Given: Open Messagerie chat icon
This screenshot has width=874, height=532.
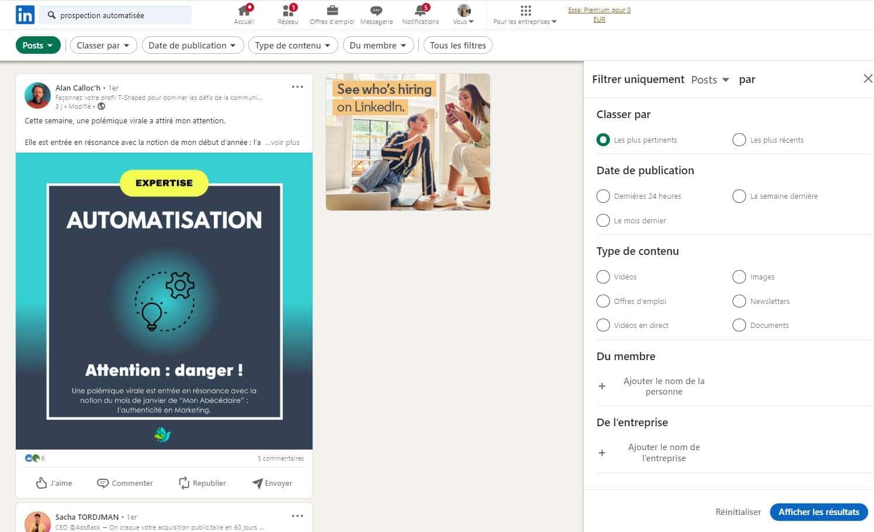Looking at the screenshot, I should coord(376,11).
